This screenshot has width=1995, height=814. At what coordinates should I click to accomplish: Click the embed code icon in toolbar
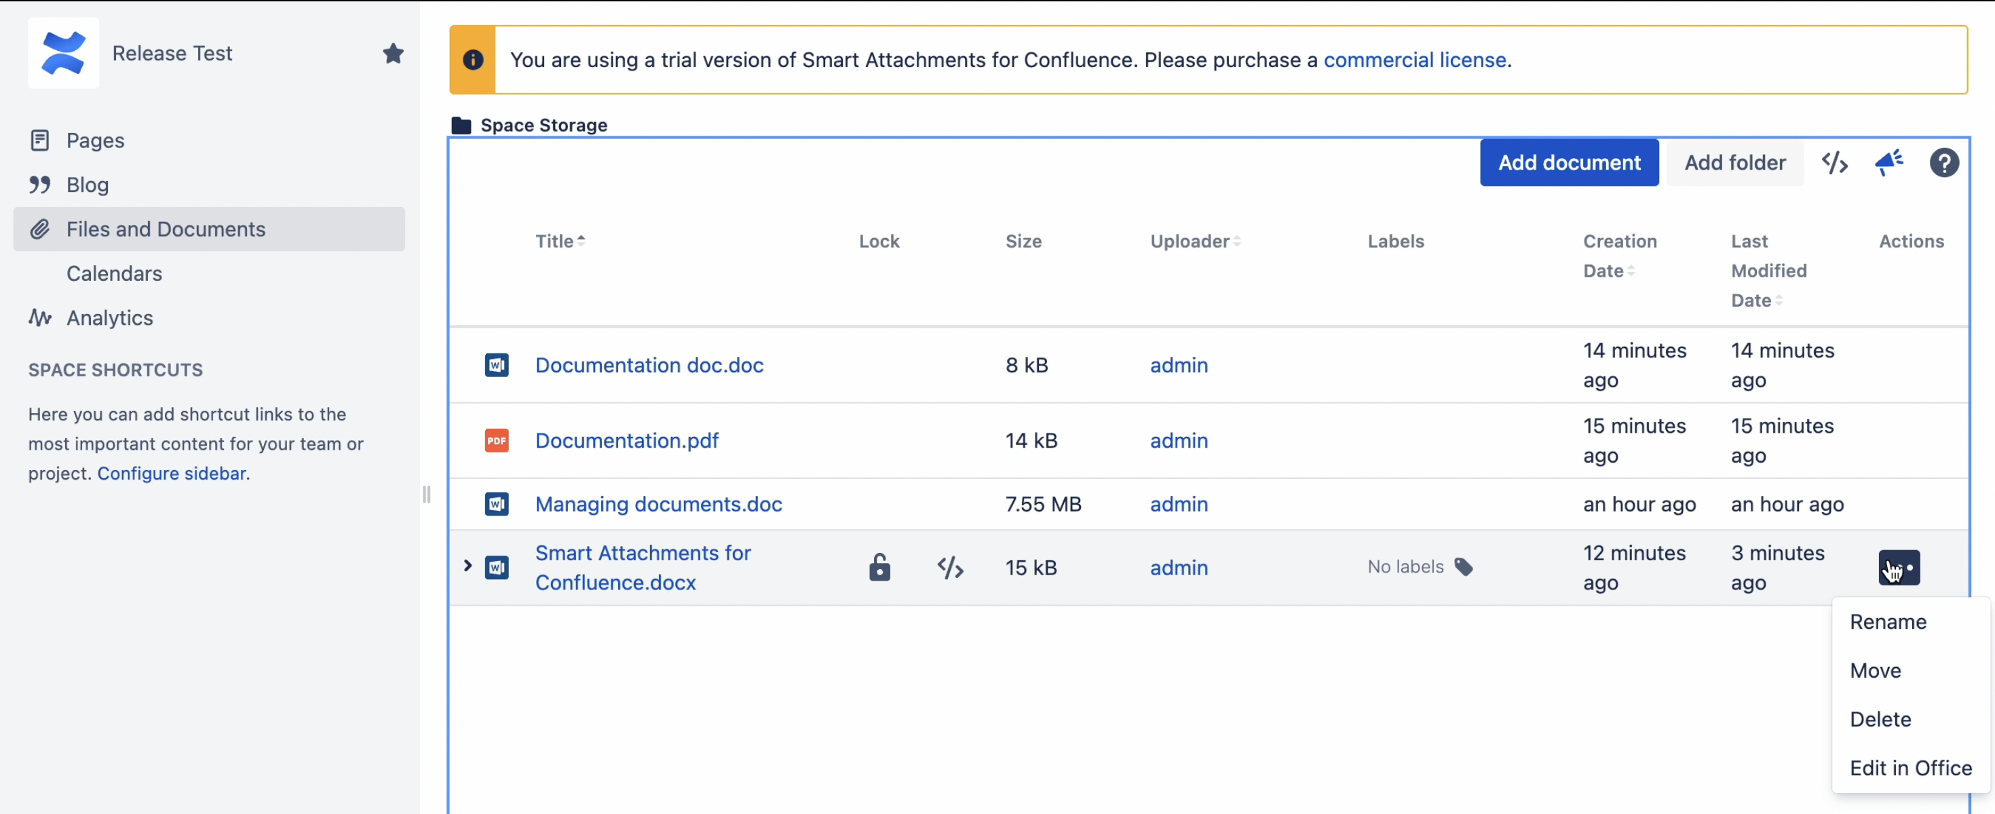[1834, 163]
